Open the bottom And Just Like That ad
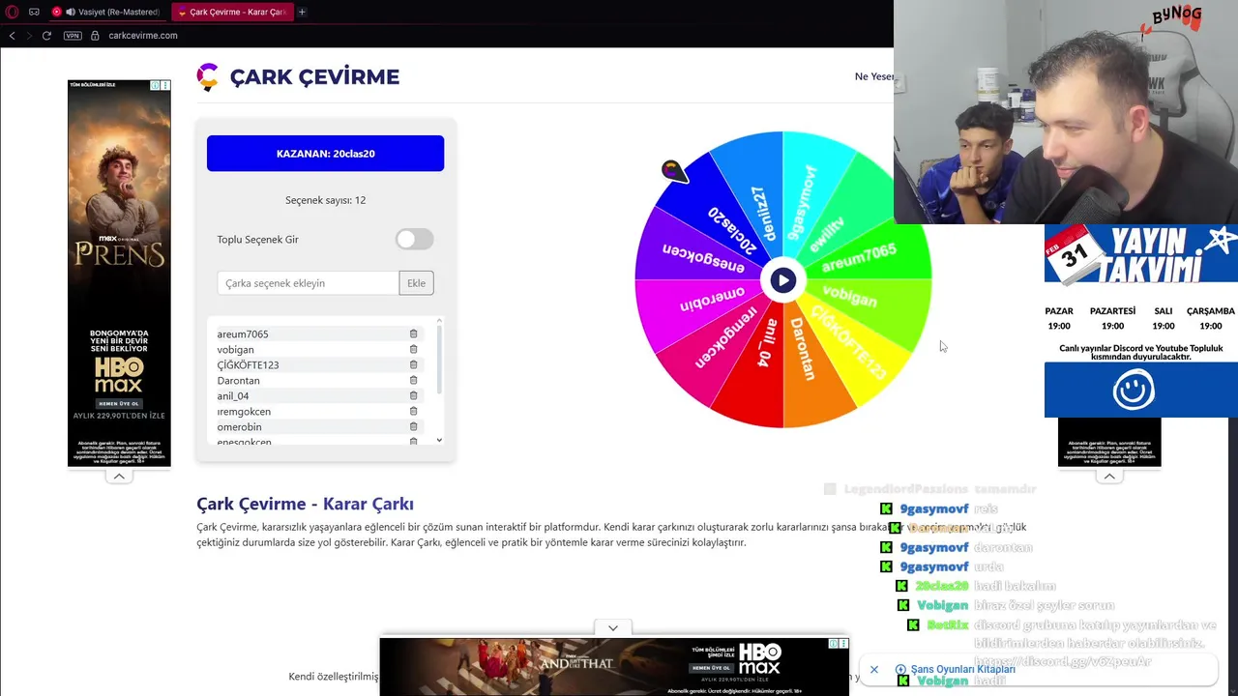The height and width of the screenshot is (696, 1238). 613,667
